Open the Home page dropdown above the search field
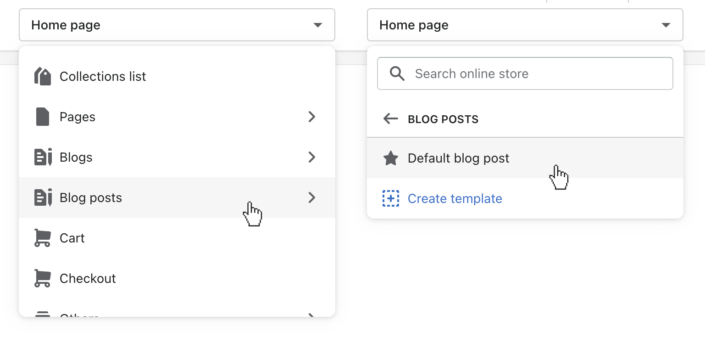The width and height of the screenshot is (705, 349). [525, 25]
